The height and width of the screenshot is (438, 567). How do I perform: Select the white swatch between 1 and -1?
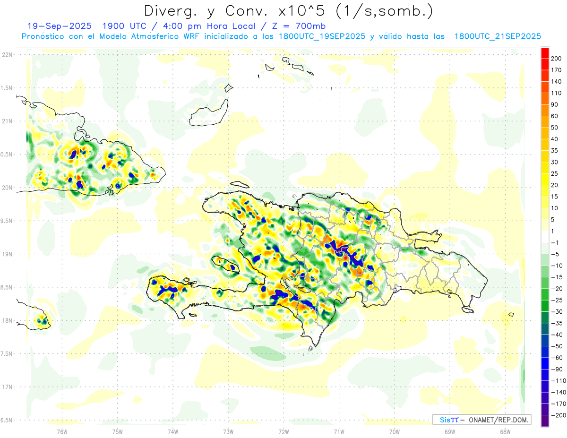click(x=545, y=237)
